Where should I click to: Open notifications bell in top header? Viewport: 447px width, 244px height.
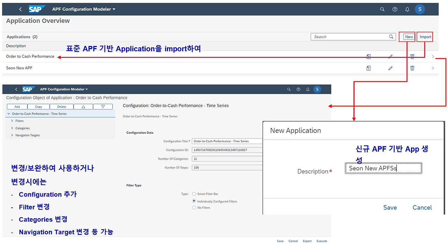coord(407,9)
